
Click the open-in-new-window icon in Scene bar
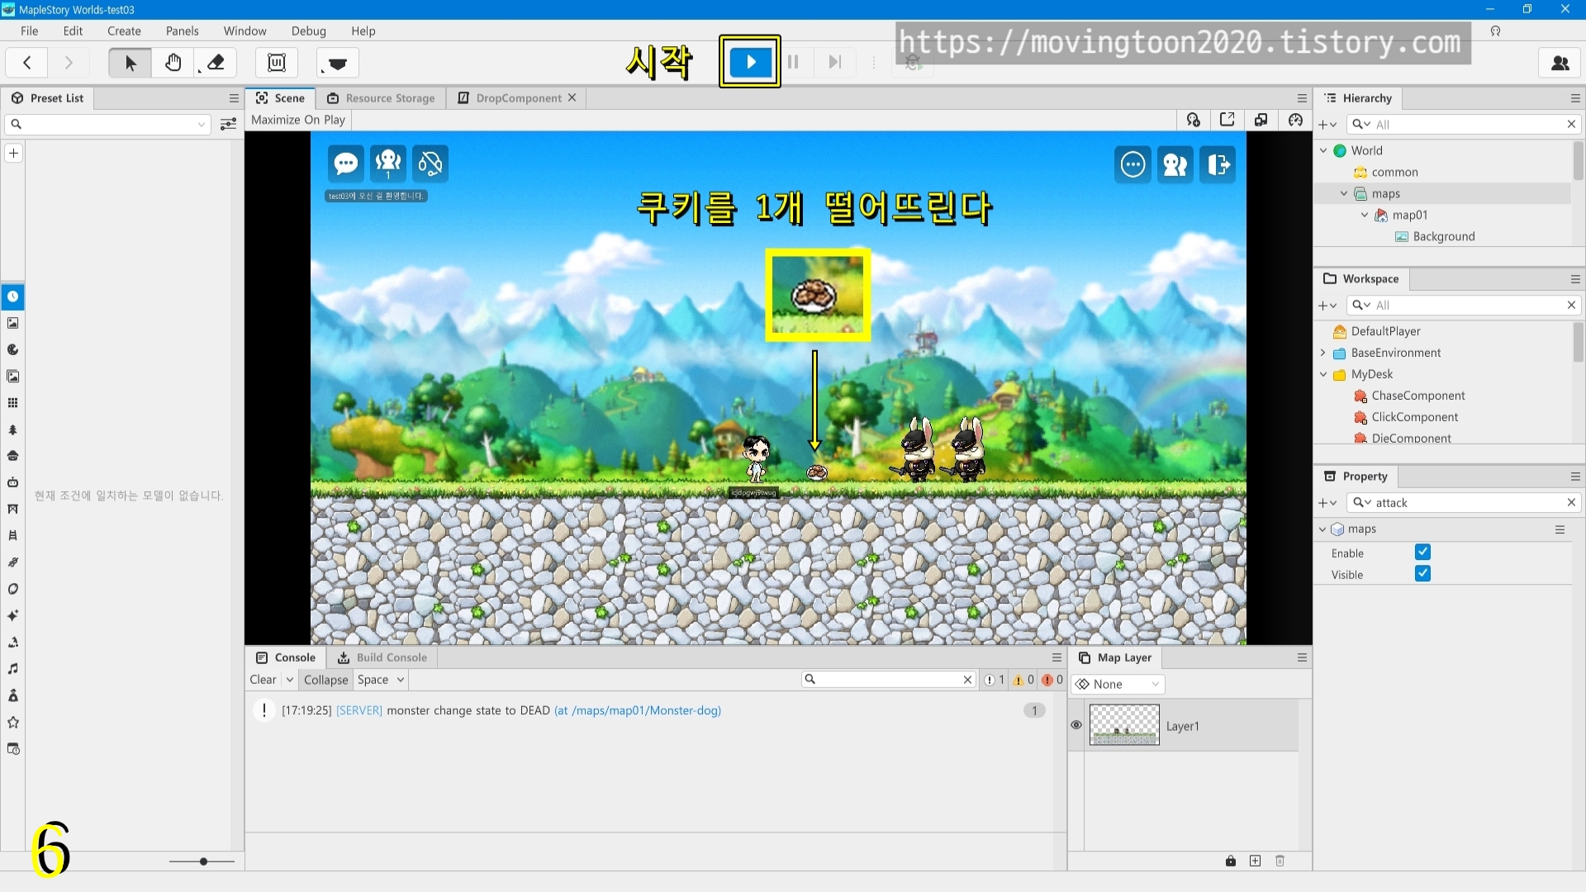coord(1227,120)
